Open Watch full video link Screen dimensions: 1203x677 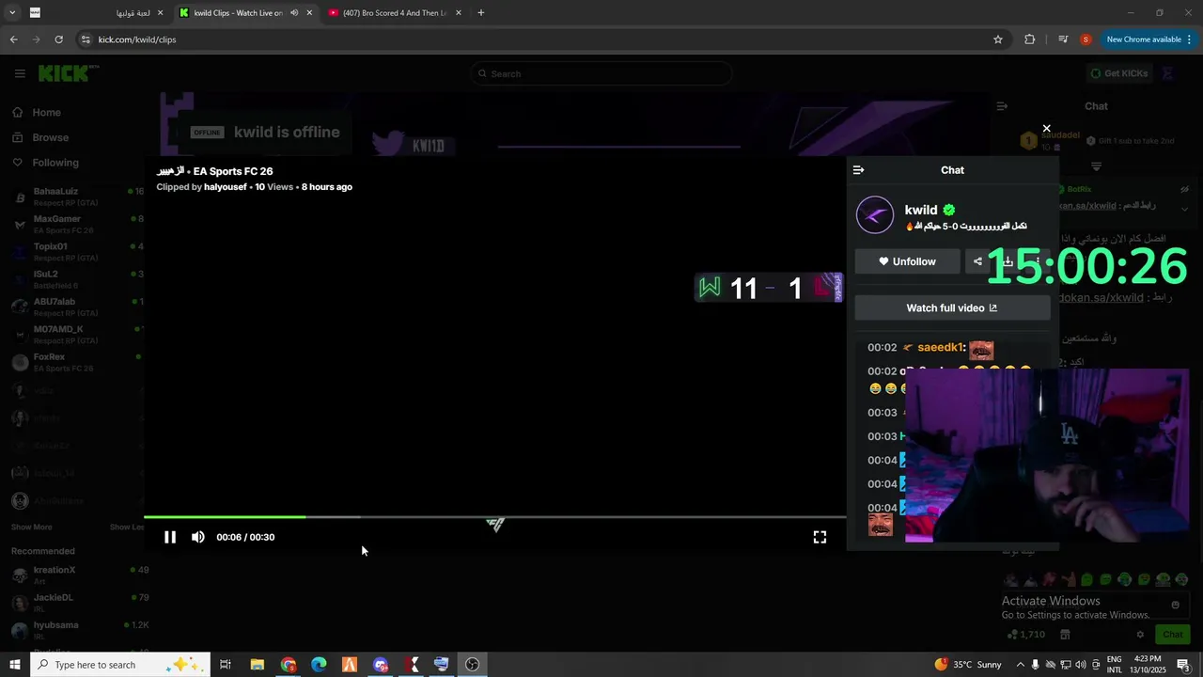(952, 307)
